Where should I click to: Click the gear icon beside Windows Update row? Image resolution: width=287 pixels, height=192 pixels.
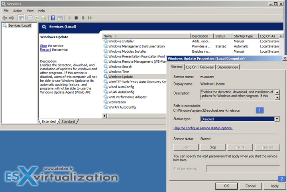(106, 76)
